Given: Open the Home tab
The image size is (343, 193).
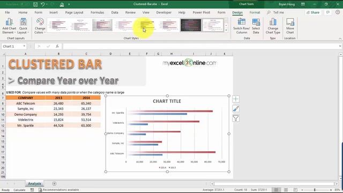Looking at the screenshot, I should coord(23,12).
